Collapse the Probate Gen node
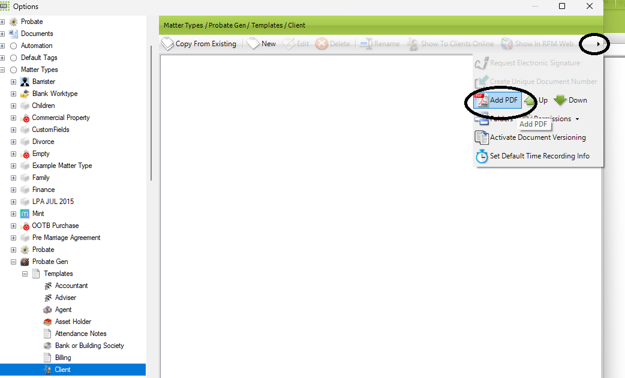 pos(14,262)
